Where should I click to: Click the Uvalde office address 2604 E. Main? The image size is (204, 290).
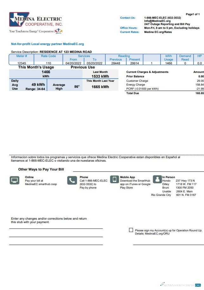click(184, 191)
